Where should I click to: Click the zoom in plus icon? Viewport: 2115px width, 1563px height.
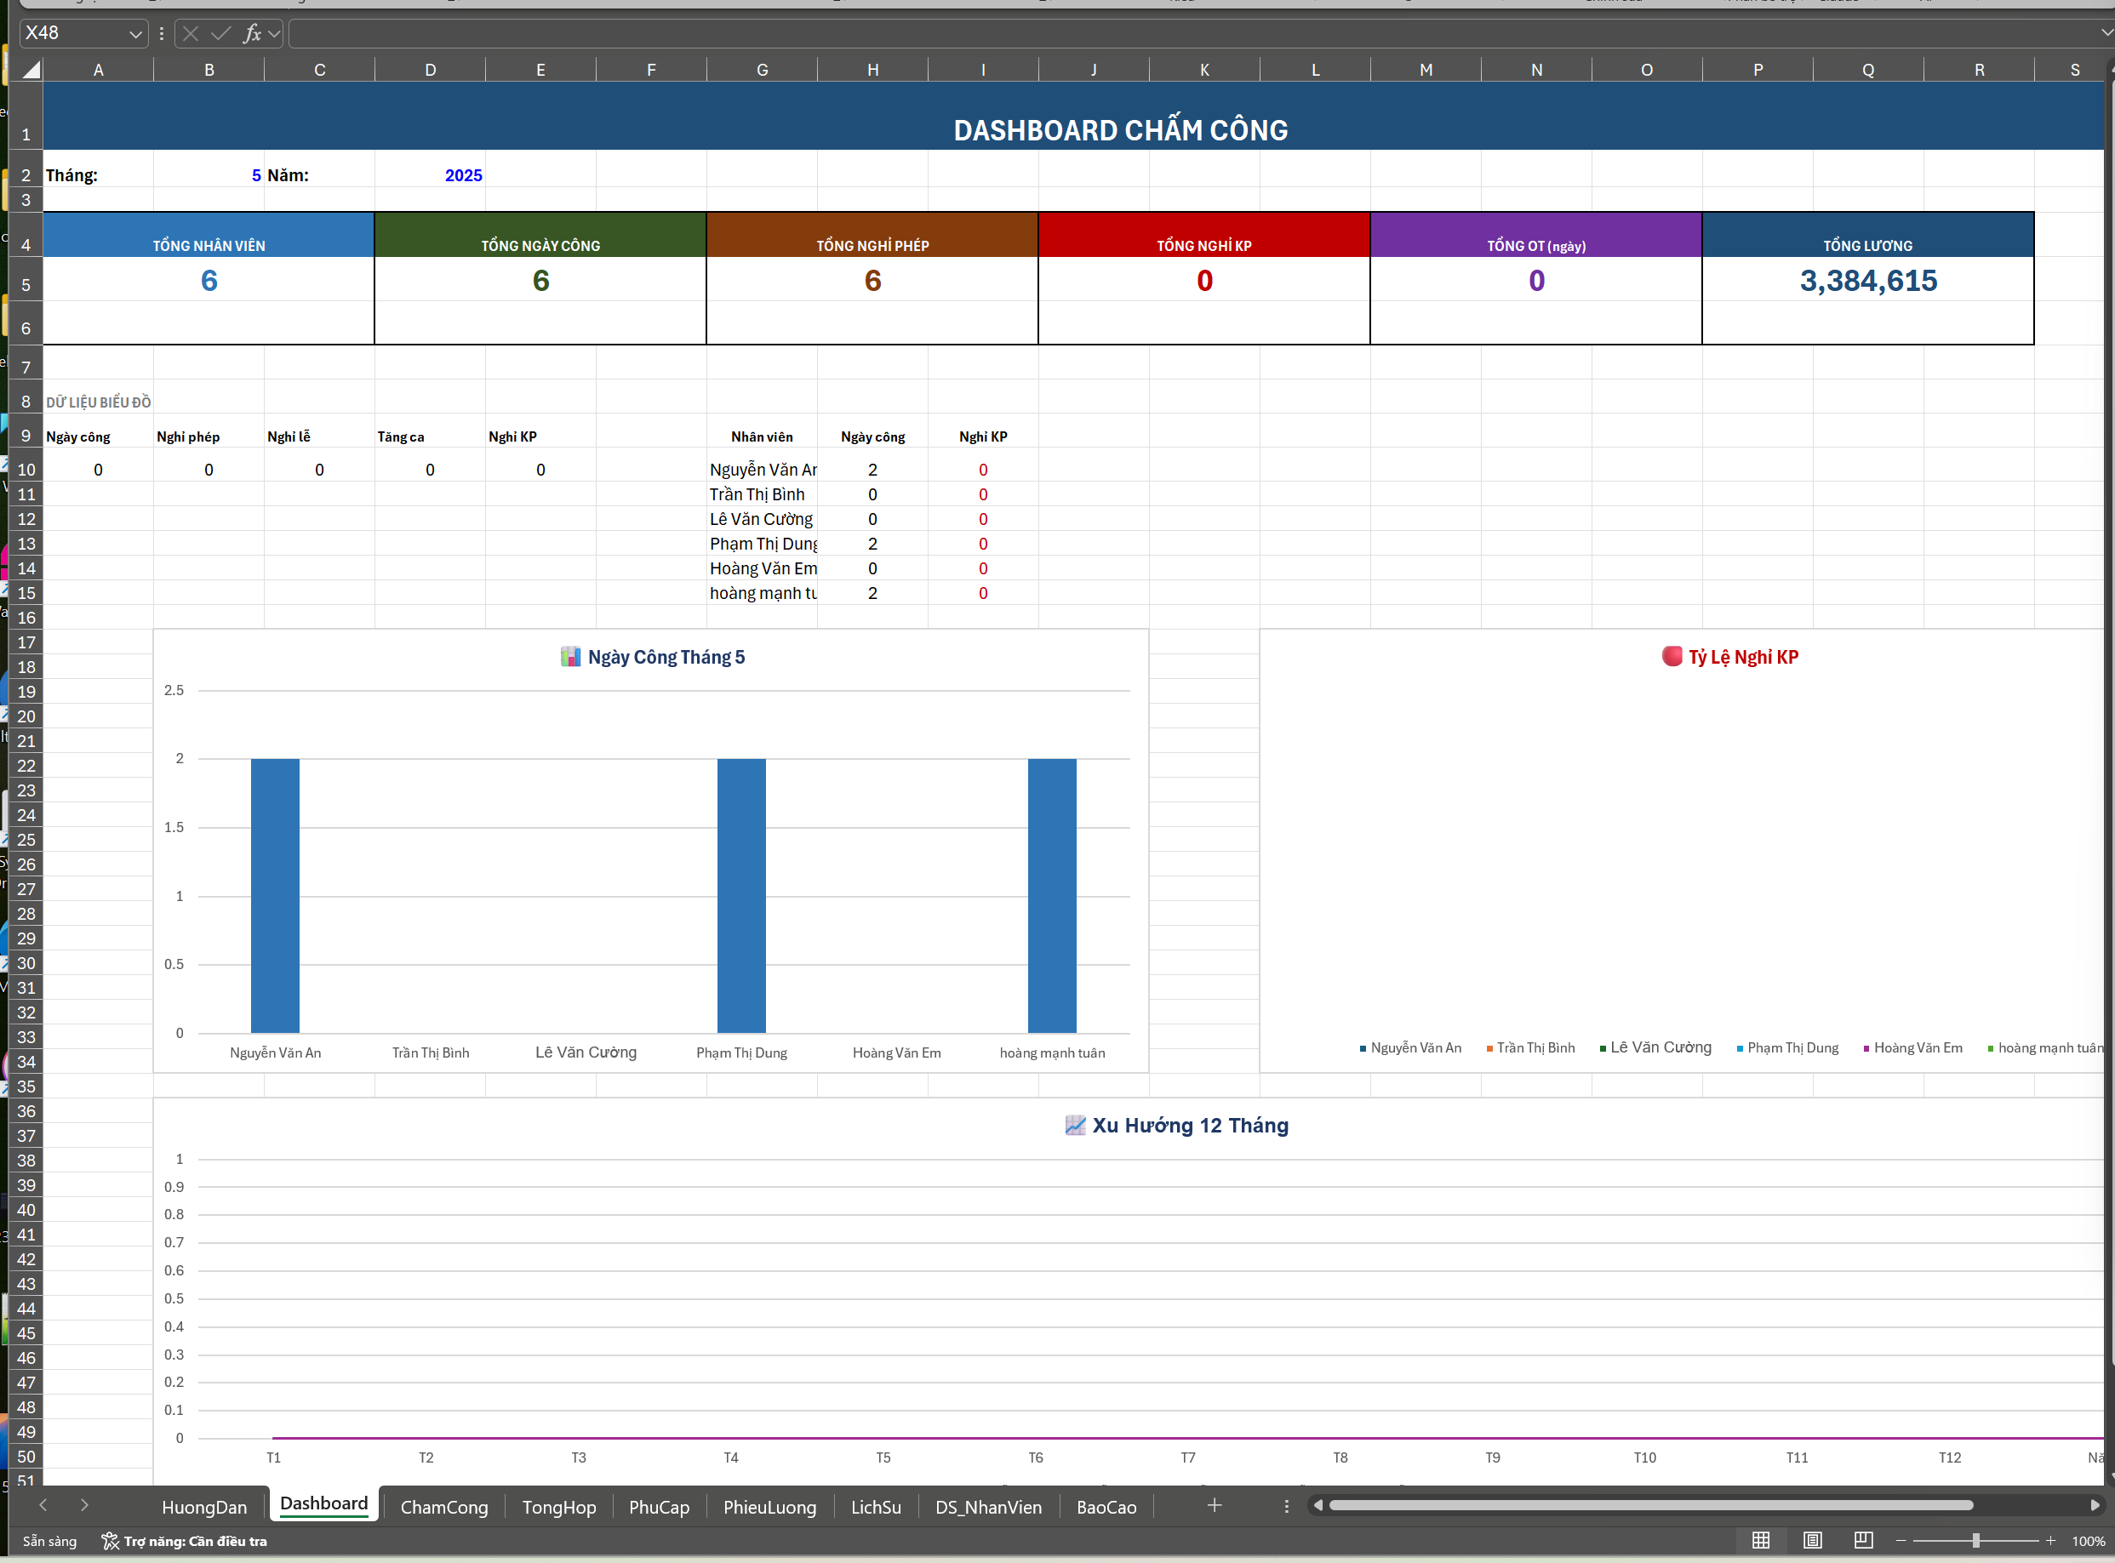pos(2049,1541)
